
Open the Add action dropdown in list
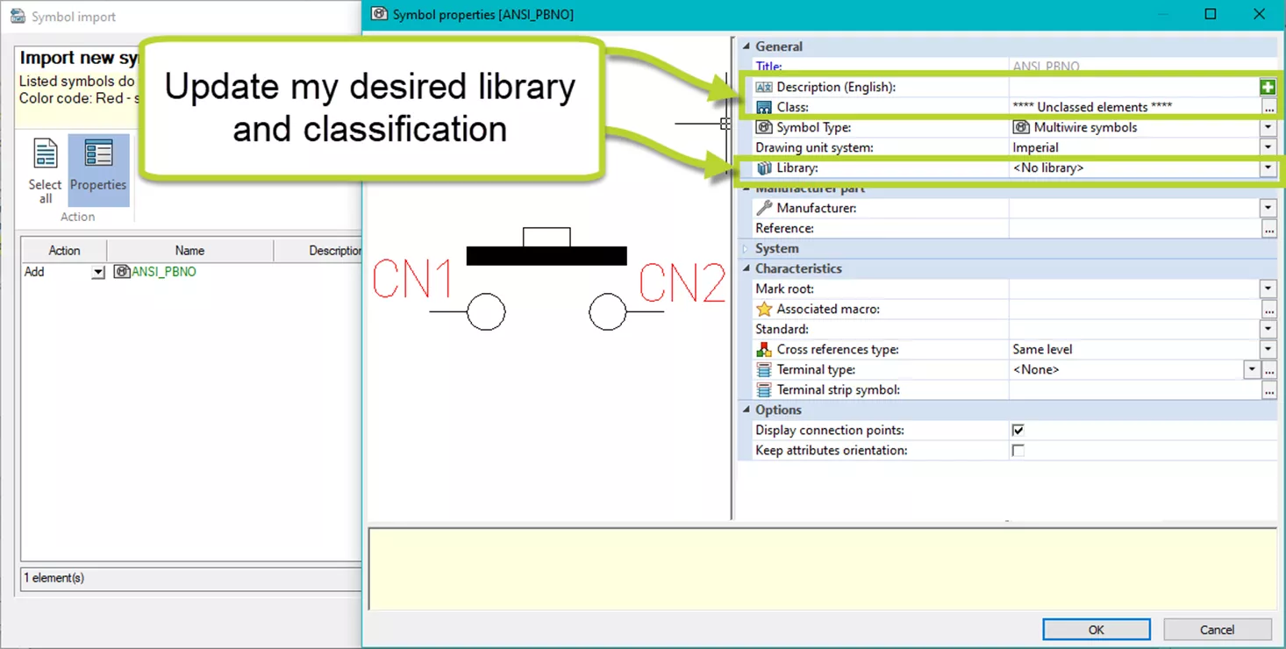97,272
